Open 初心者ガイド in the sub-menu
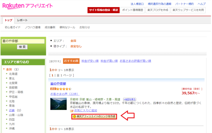 [13, 27]
